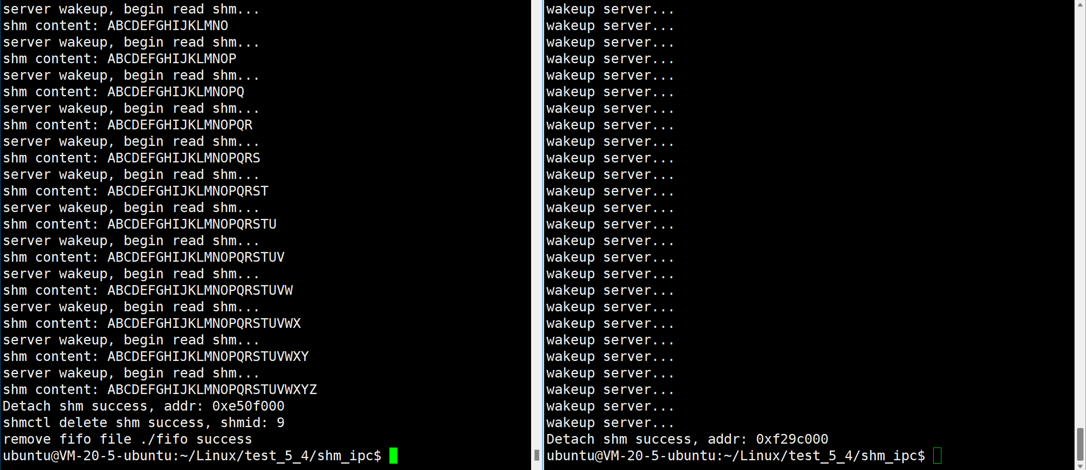Viewport: 1086px width, 470px height.
Task: Select the left terminal input field
Action: pos(393,456)
